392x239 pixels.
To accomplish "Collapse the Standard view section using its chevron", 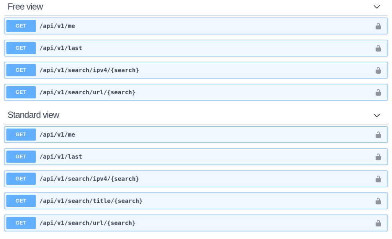I will click(377, 115).
